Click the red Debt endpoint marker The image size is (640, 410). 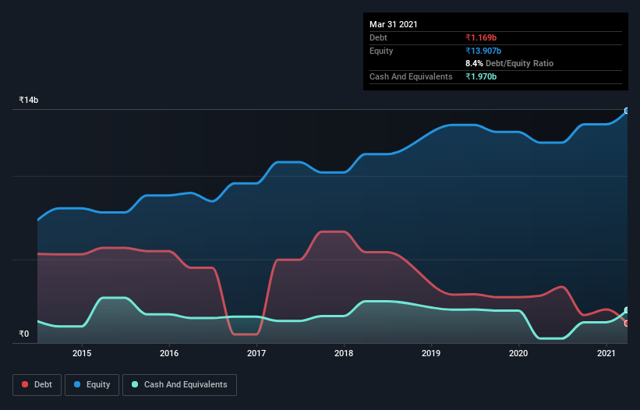point(627,323)
